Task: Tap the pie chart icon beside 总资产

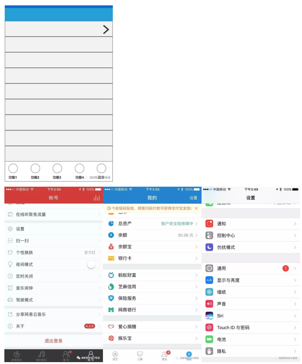Action: pyautogui.click(x=111, y=223)
